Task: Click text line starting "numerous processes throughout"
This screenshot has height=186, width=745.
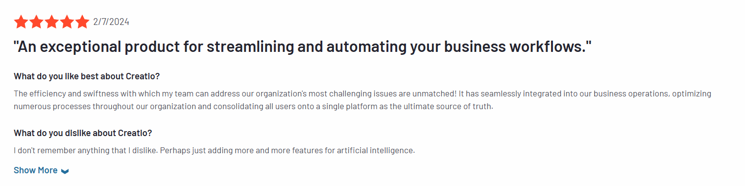Action: click(x=253, y=106)
